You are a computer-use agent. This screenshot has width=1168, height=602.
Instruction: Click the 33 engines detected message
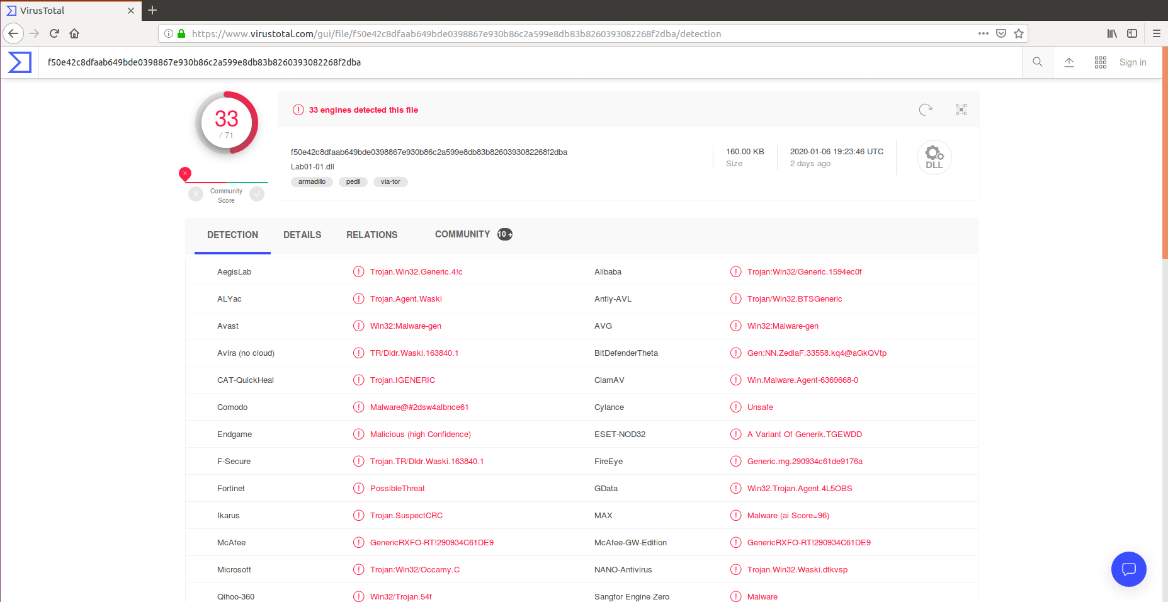coord(363,110)
